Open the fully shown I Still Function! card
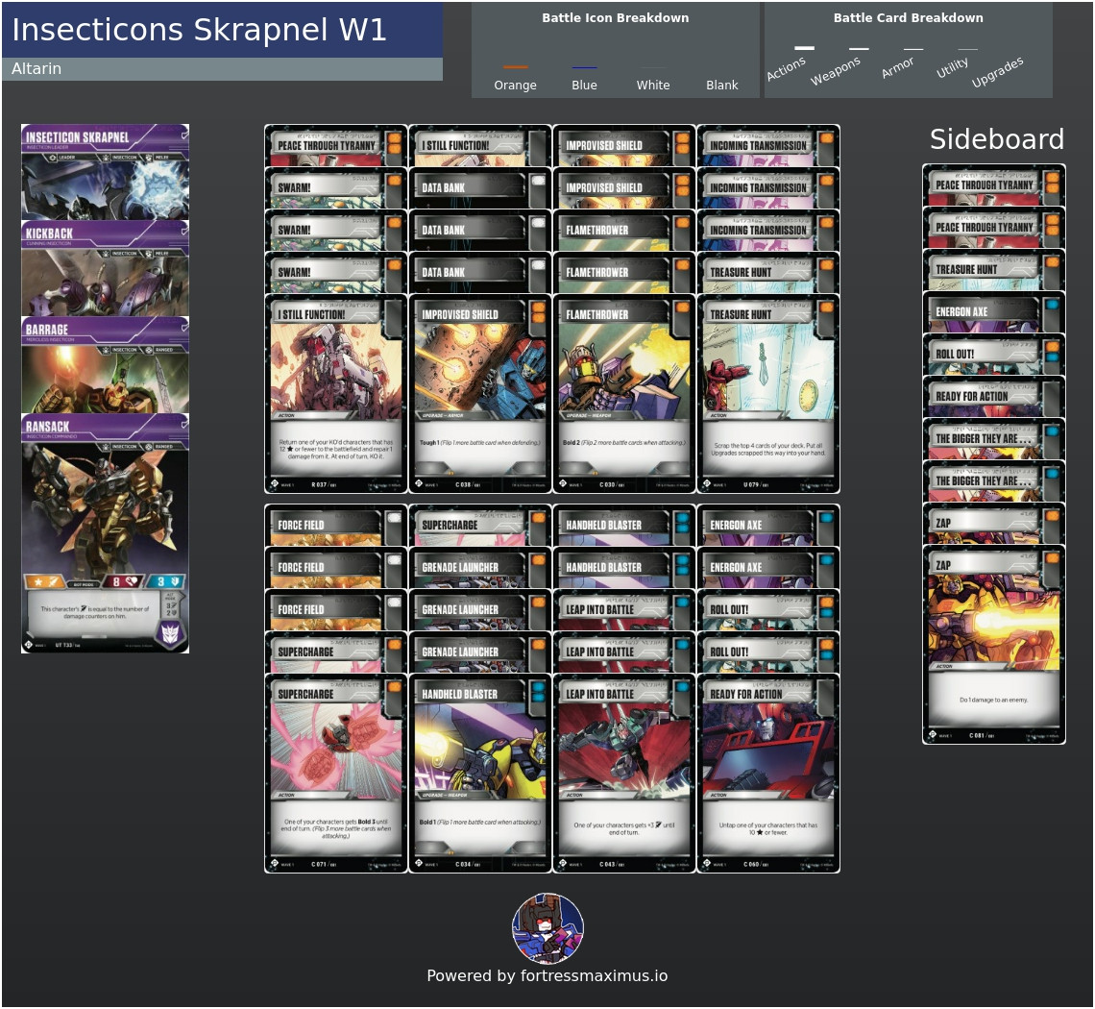Viewport: 1095px width, 1009px height. click(336, 394)
